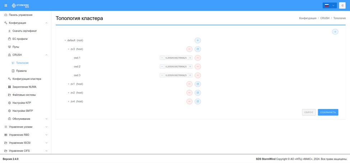Click the СОХРАНИТЬ save button

[328, 112]
